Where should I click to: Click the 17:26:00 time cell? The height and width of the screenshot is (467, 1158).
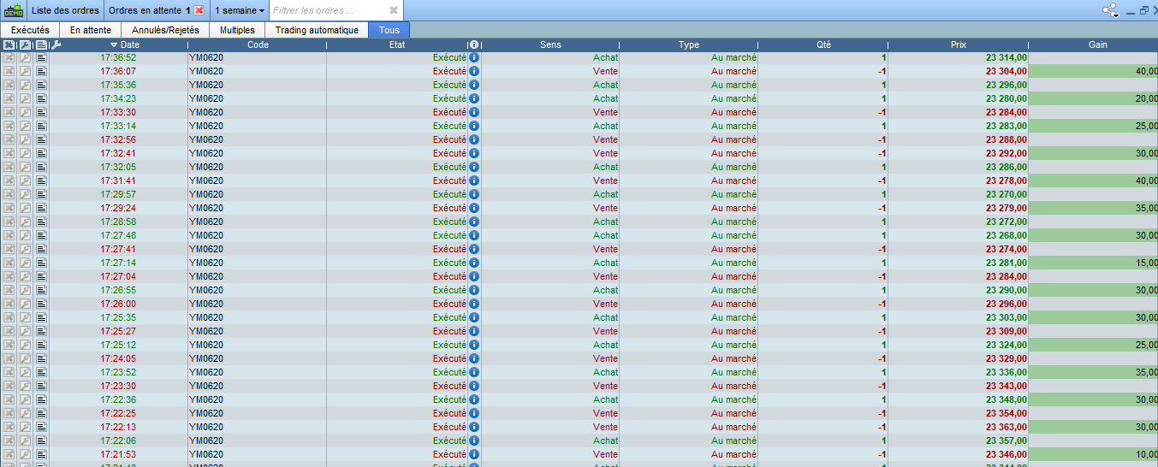click(118, 304)
